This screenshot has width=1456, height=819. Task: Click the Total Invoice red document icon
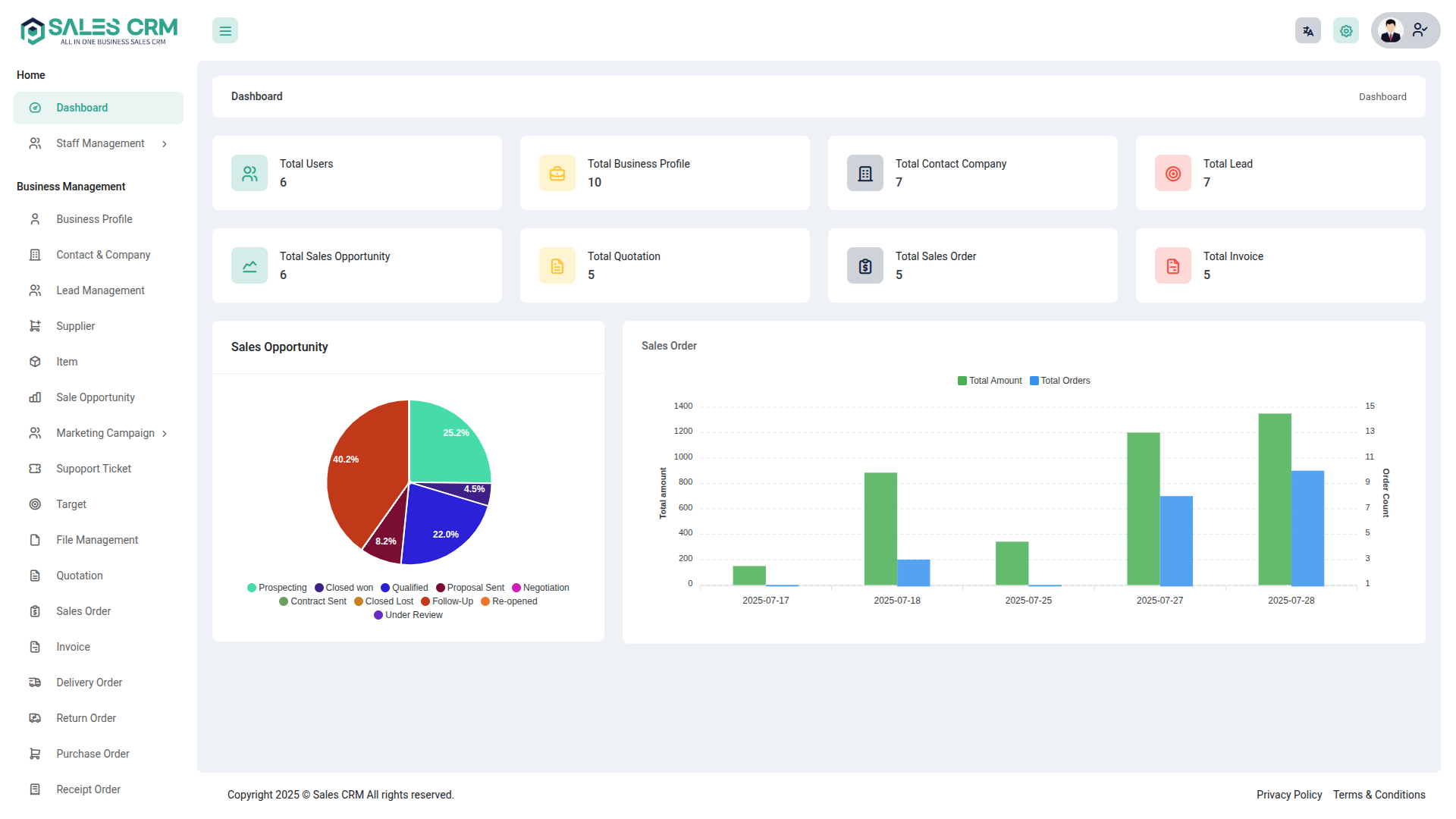coord(1172,266)
